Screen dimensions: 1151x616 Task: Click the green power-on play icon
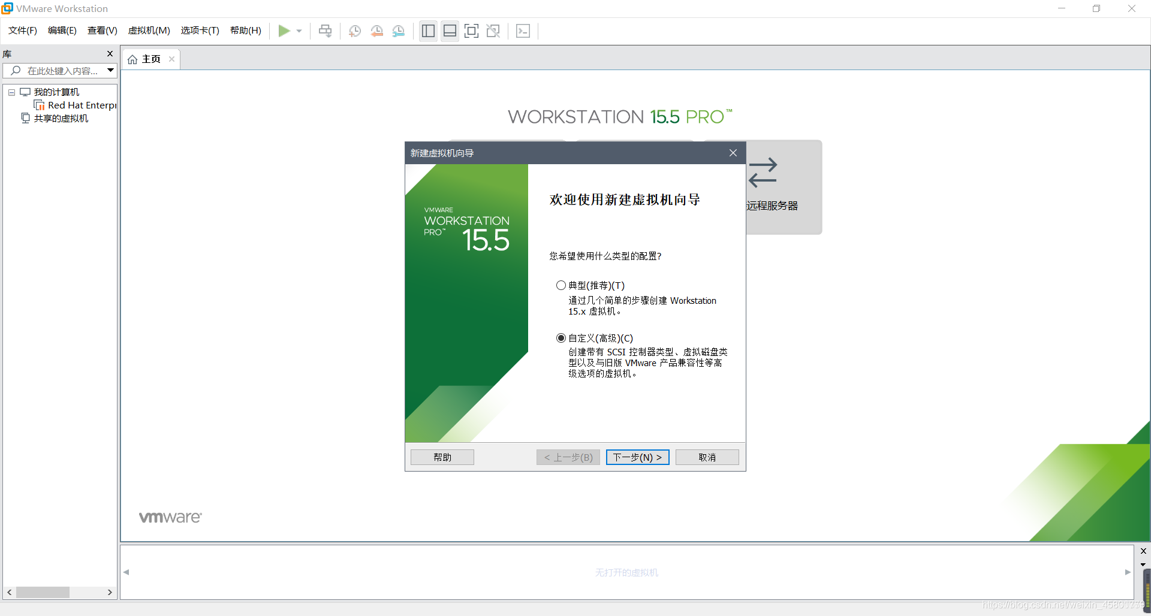pyautogui.click(x=284, y=31)
